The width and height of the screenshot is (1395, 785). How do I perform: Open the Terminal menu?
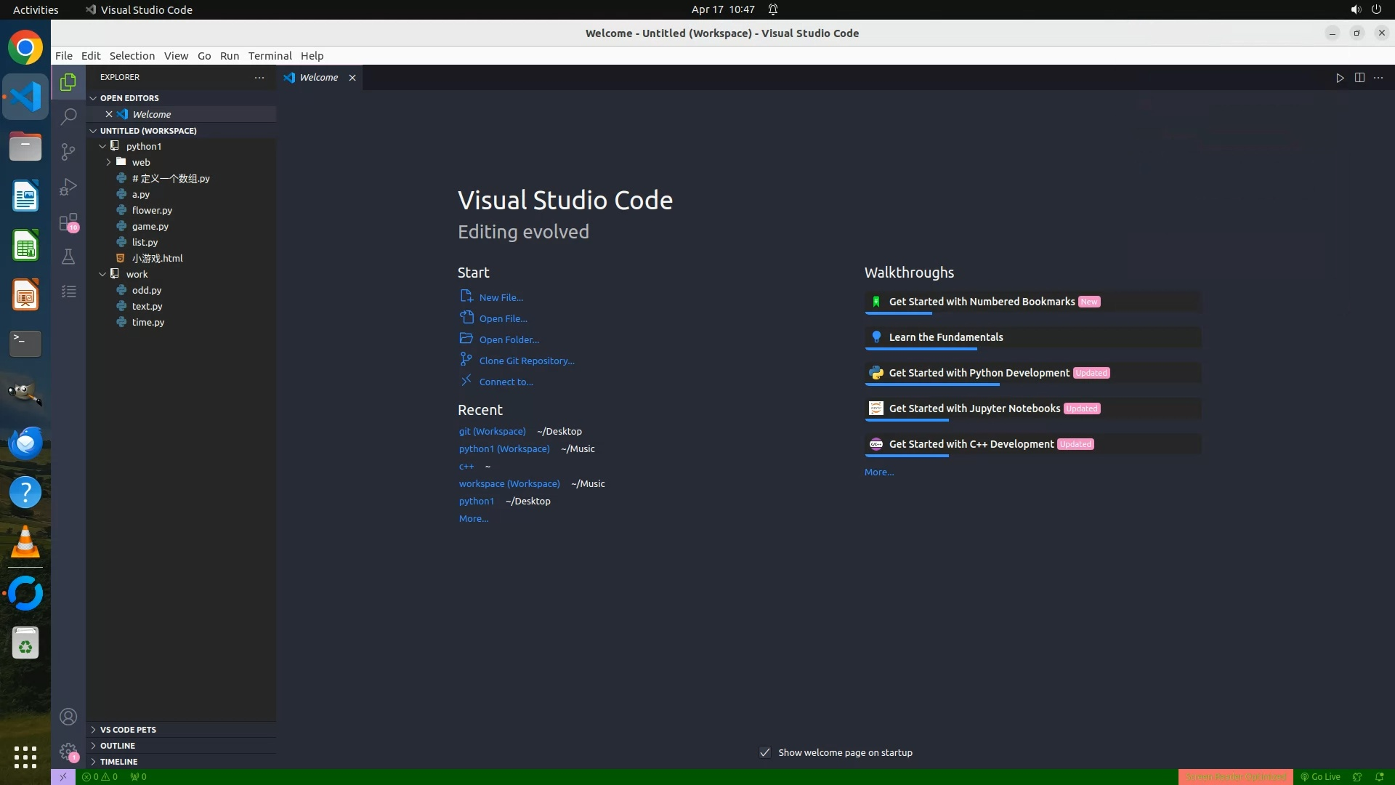pos(270,56)
